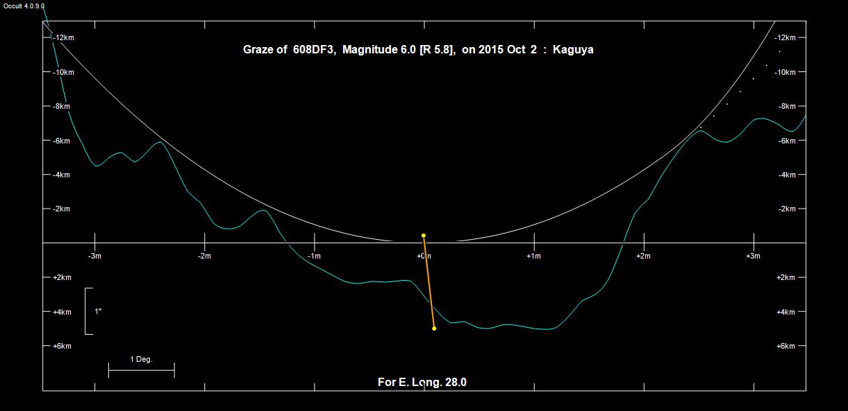The image size is (848, 411).
Task: Click the '+2m' time axis label
Action: 643,256
